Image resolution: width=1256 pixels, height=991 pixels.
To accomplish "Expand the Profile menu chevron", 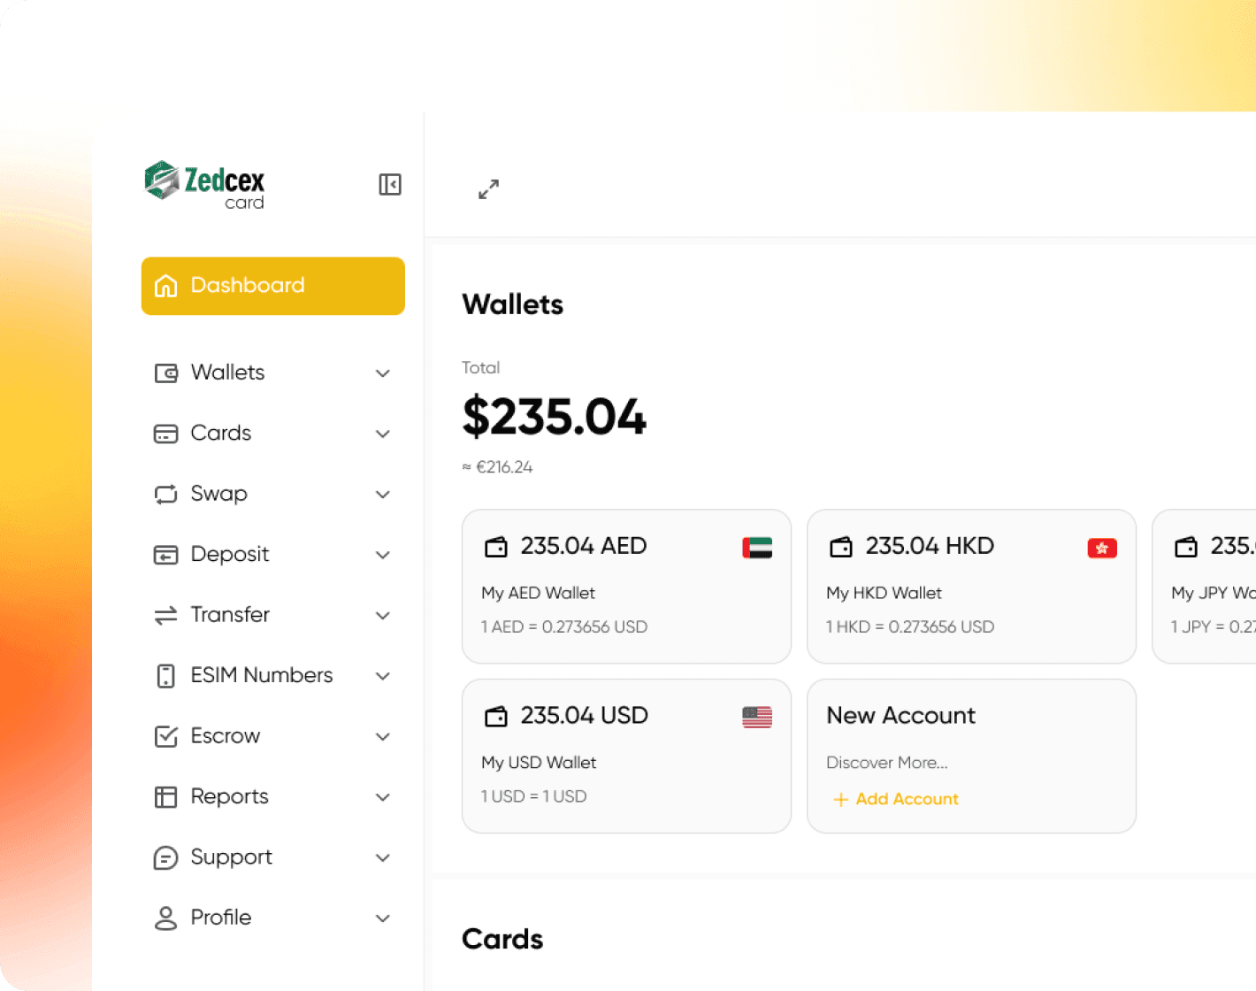I will point(382,918).
